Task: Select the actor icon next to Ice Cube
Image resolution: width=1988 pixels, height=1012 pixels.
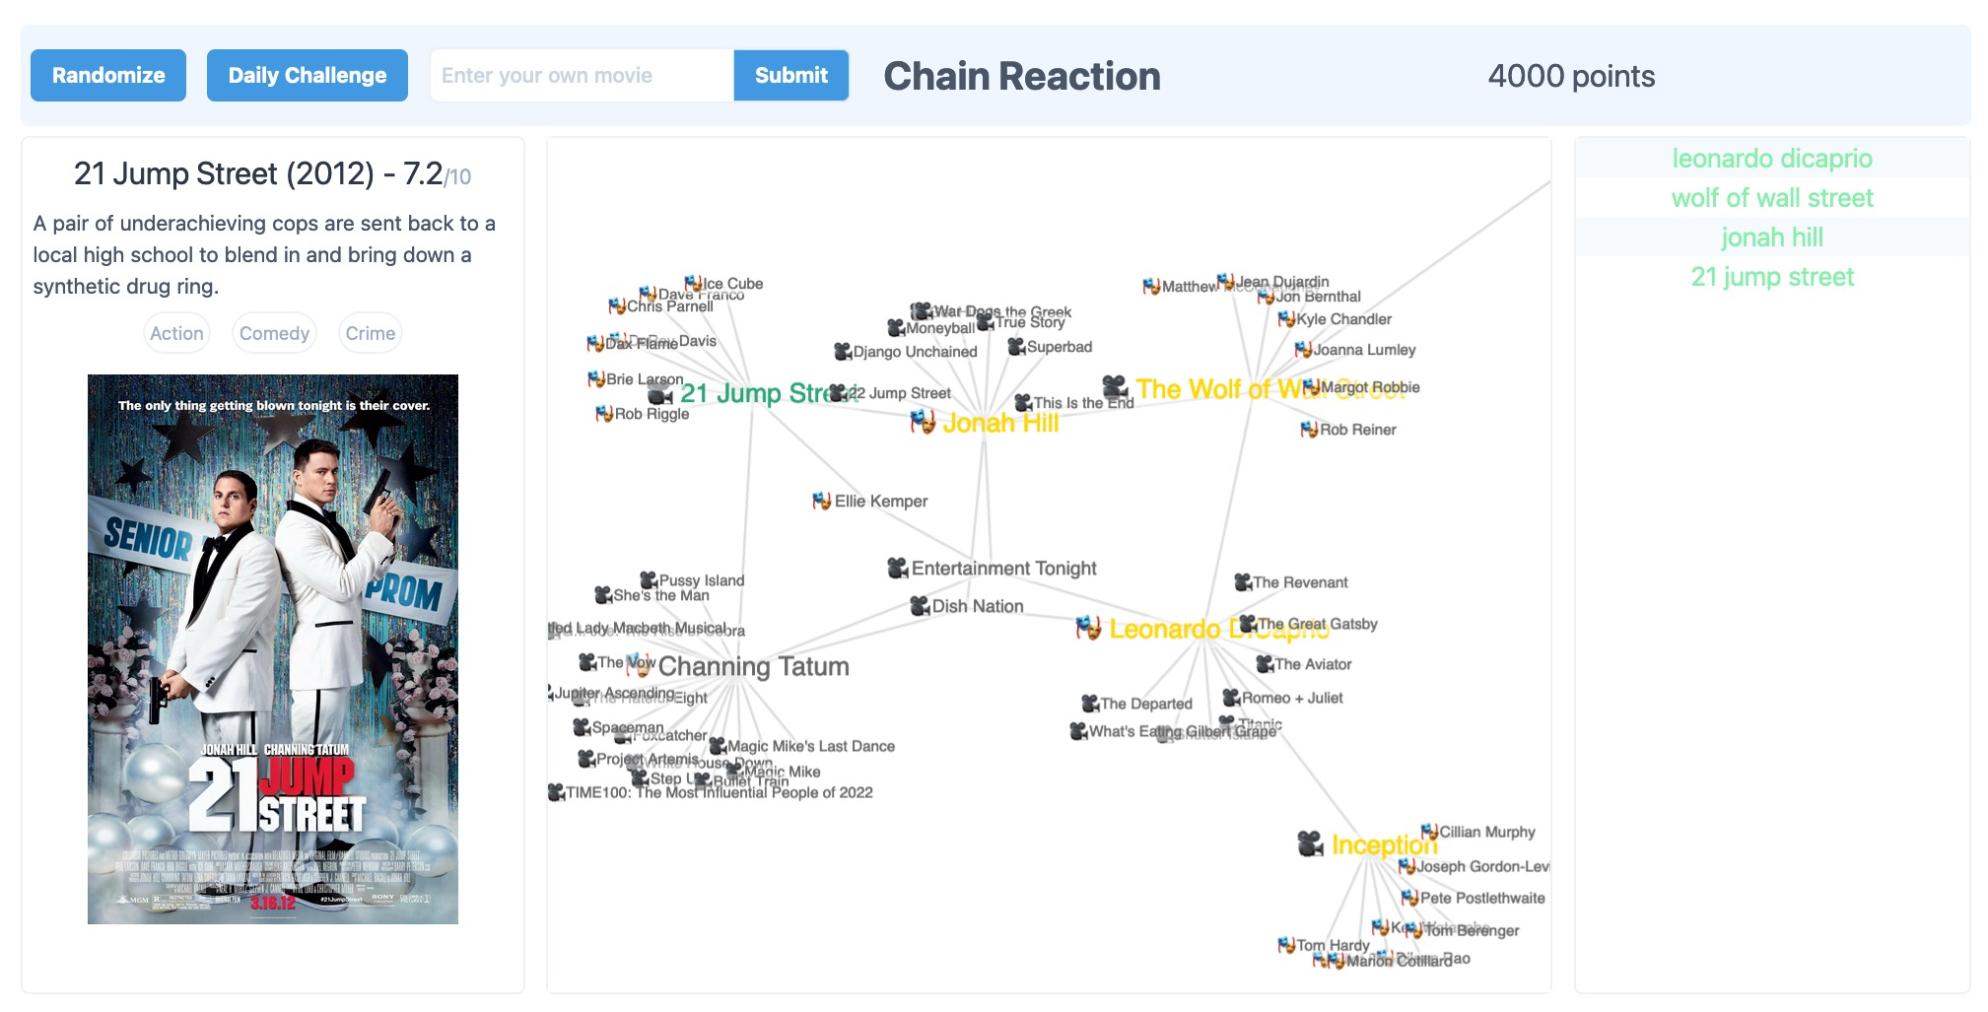Action: tap(690, 283)
